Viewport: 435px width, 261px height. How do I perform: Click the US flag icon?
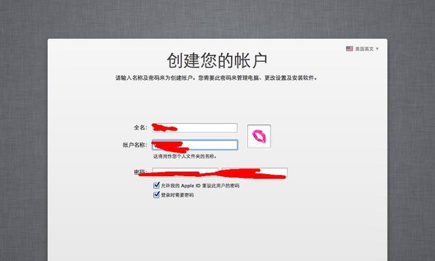[350, 48]
